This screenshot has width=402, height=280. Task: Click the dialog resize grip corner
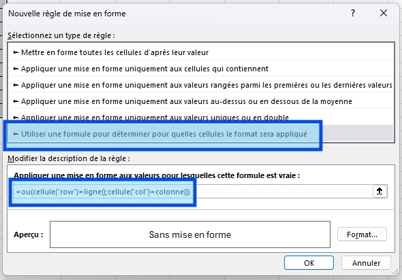pyautogui.click(x=396, y=273)
